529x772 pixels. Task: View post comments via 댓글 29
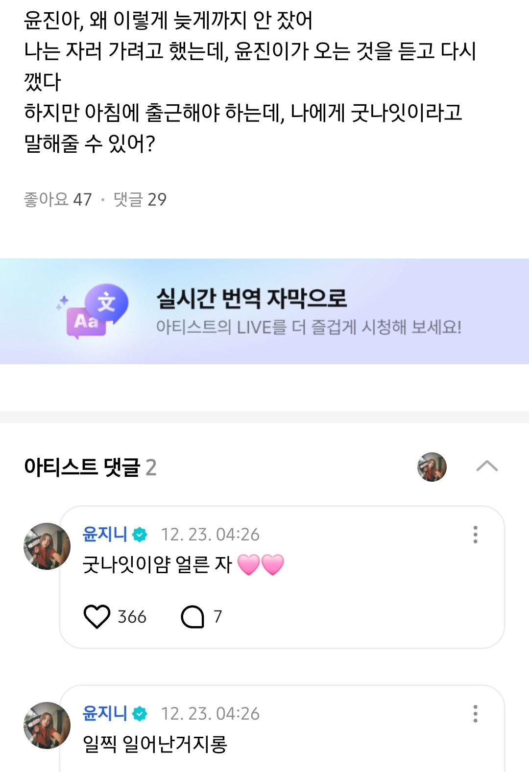[x=140, y=199]
